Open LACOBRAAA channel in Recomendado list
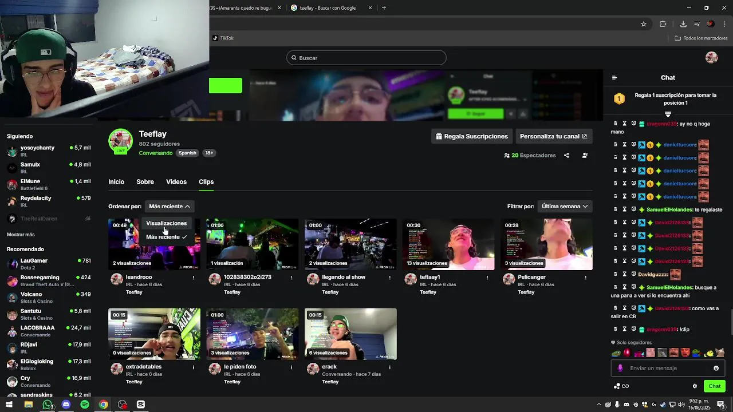 pos(49,331)
